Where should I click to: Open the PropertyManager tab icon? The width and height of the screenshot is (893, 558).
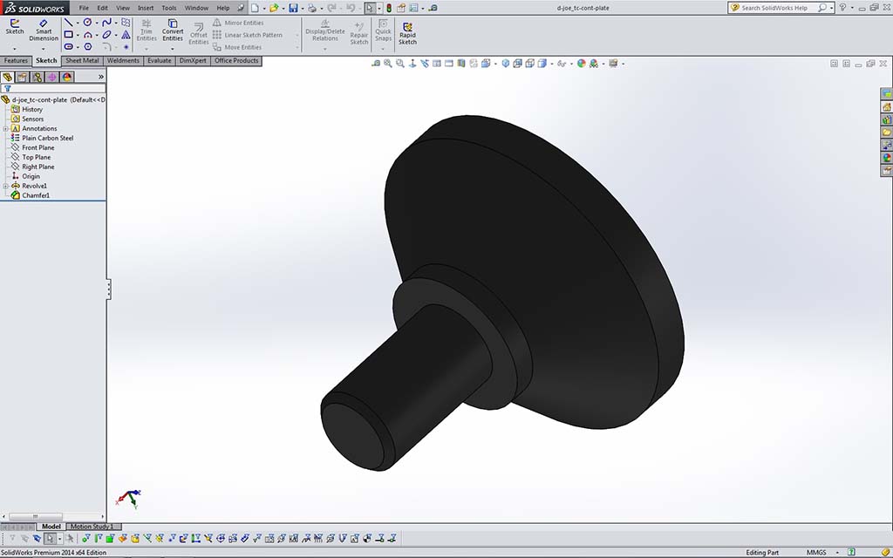click(x=22, y=77)
